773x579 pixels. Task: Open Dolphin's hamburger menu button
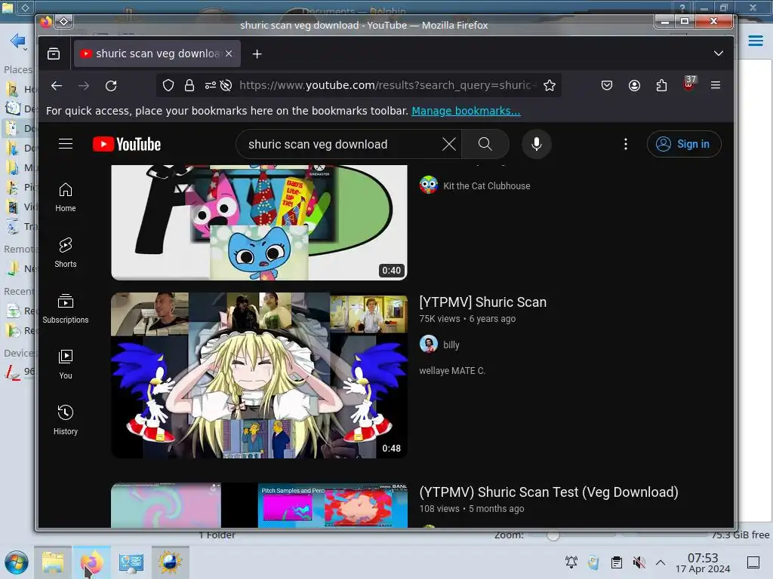(755, 41)
